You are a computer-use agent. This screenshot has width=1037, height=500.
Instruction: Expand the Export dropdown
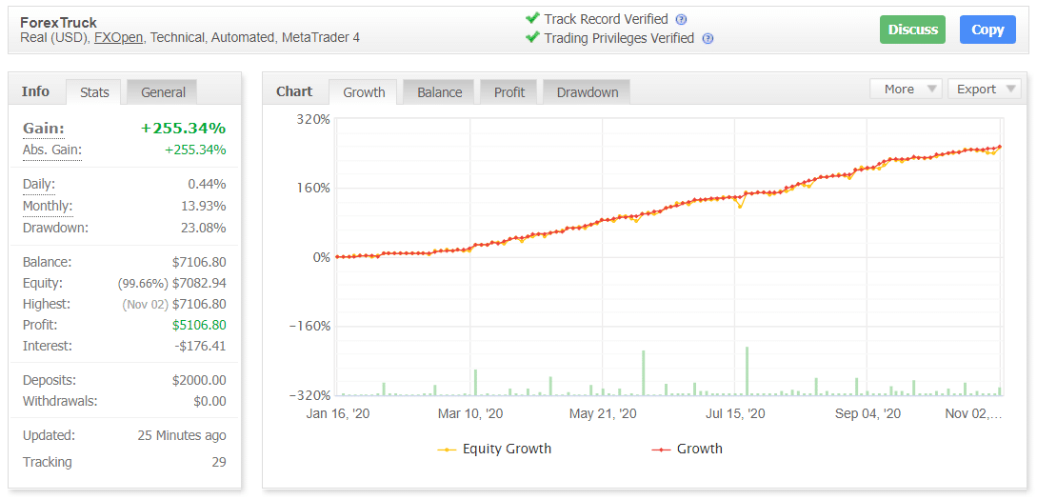click(984, 89)
